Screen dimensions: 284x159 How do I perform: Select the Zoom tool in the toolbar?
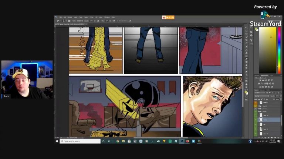[x=246, y=87]
